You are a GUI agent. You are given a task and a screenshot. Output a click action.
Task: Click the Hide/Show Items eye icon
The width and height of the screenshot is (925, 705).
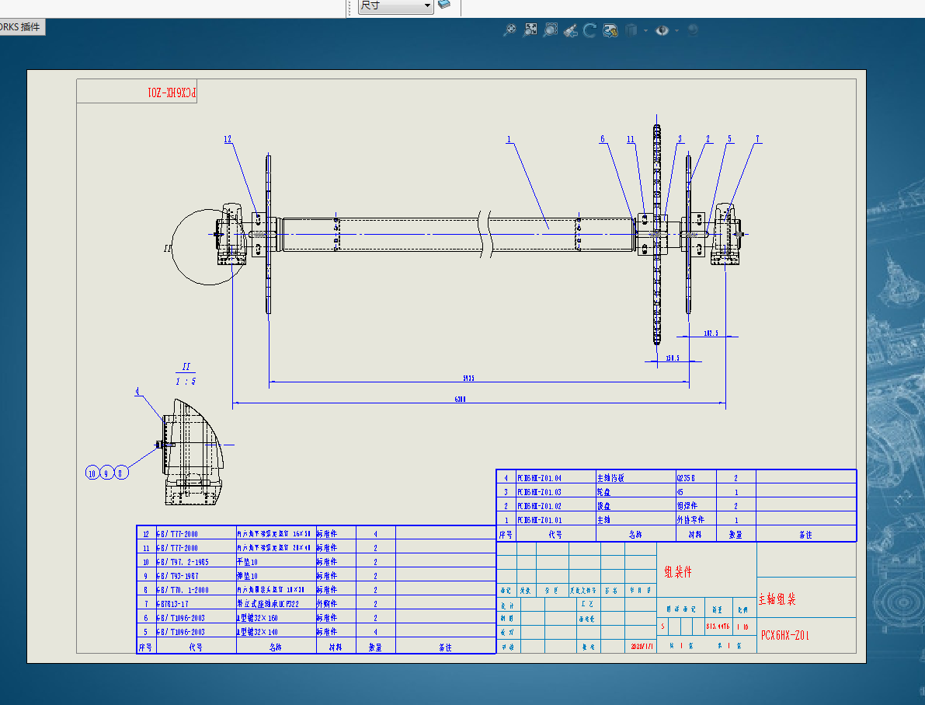tap(662, 30)
